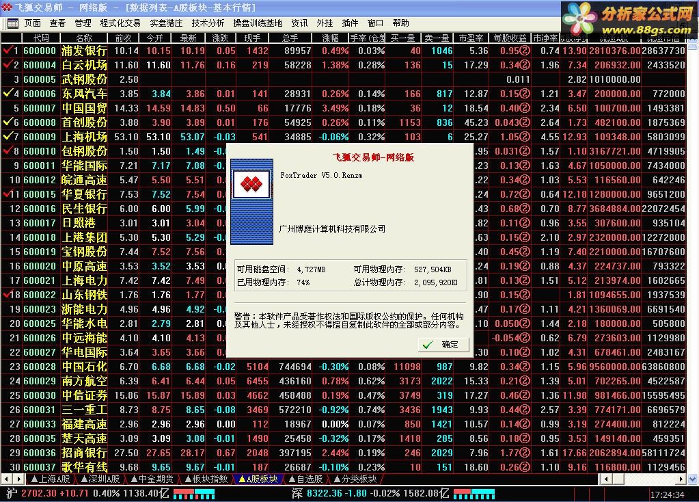Click stock code 600028 for 中国石化
The image size is (699, 502).
(40, 367)
